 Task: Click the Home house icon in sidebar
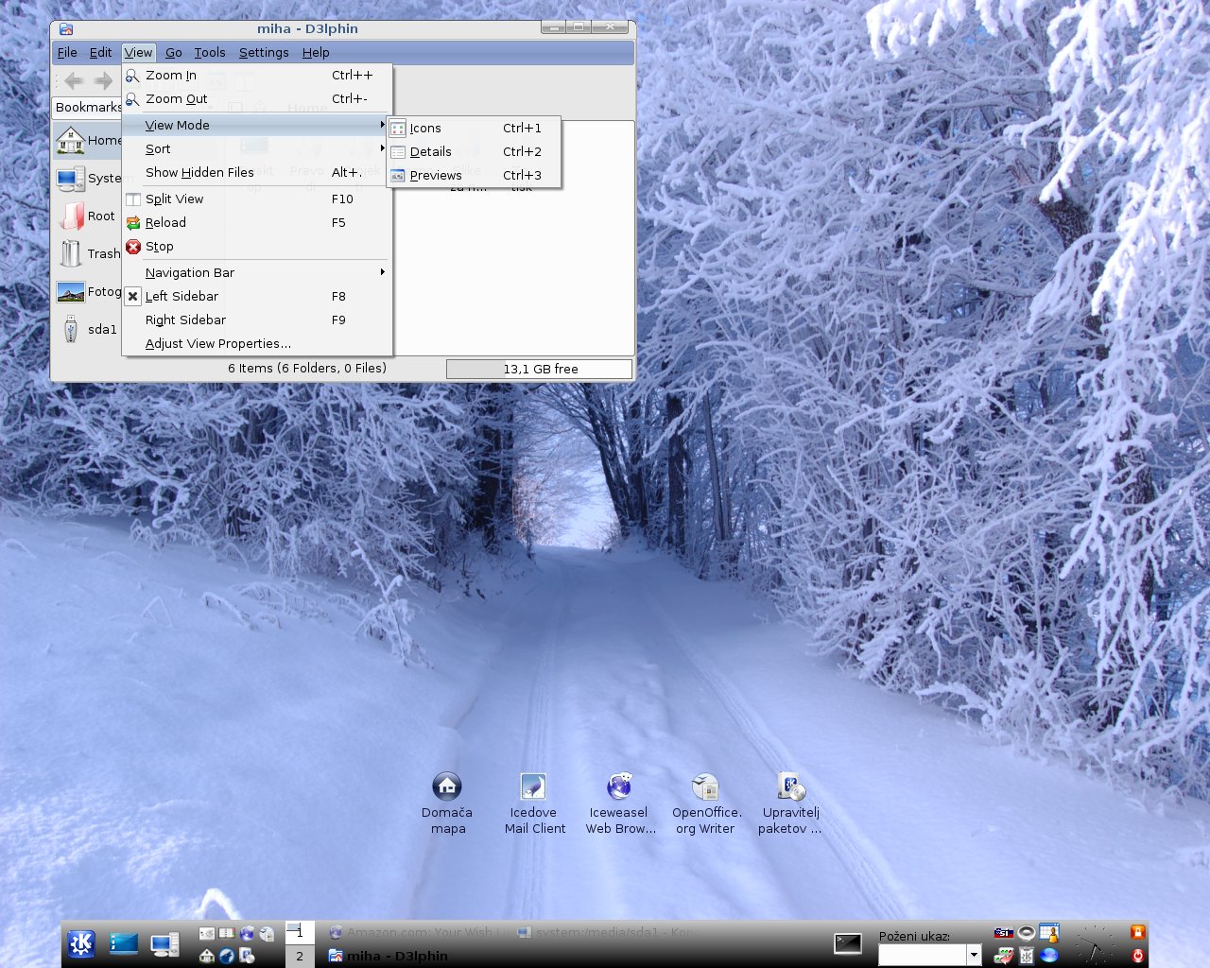71,141
